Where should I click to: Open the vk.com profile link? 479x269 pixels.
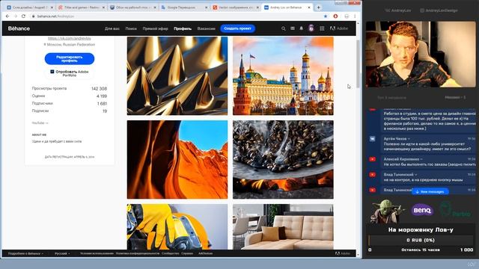point(70,38)
